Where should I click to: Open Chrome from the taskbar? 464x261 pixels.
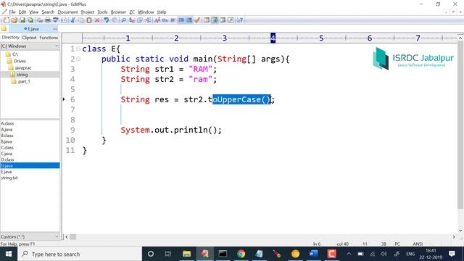pyautogui.click(x=241, y=254)
